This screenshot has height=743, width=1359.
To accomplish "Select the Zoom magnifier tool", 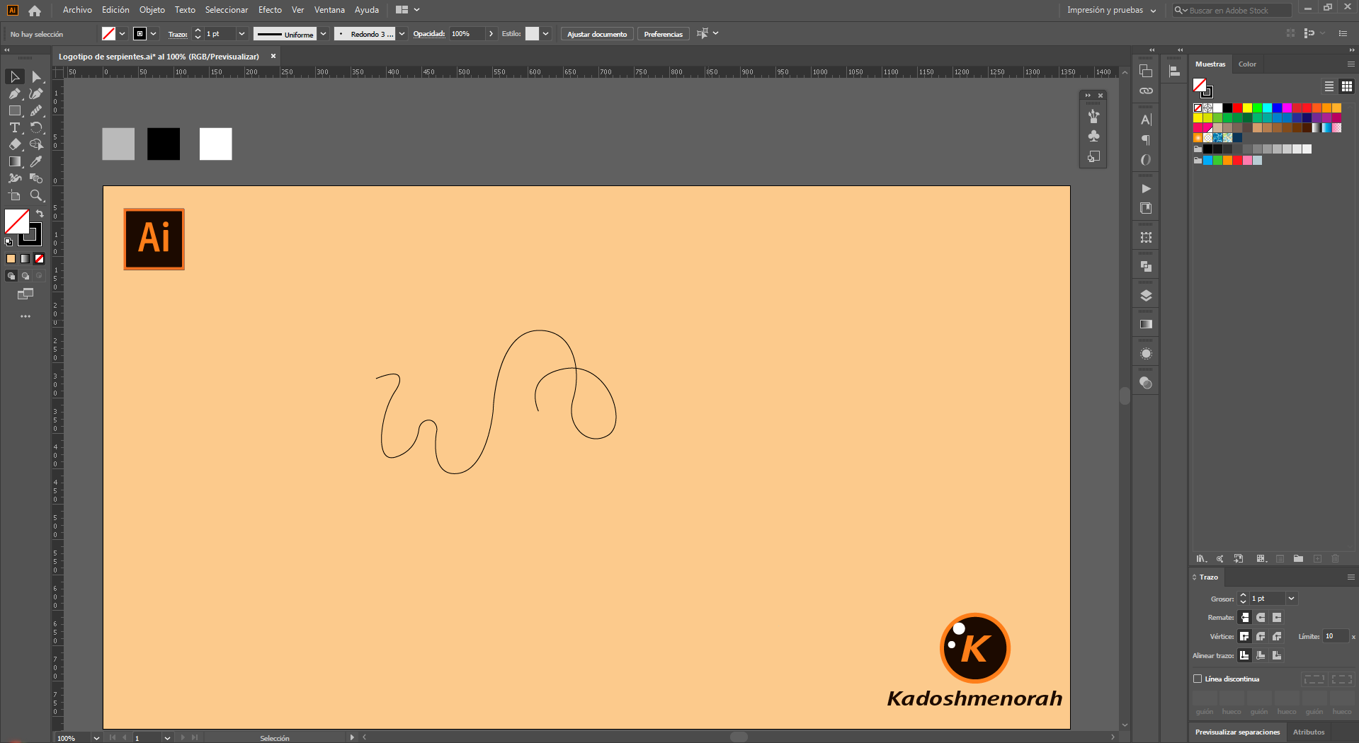I will pos(36,195).
